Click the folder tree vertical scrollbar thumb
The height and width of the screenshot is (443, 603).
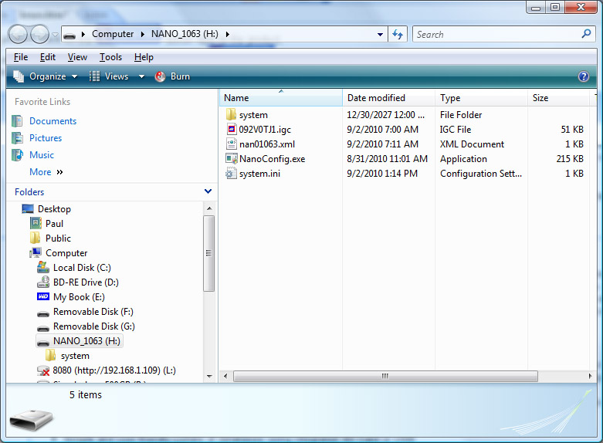point(208,253)
